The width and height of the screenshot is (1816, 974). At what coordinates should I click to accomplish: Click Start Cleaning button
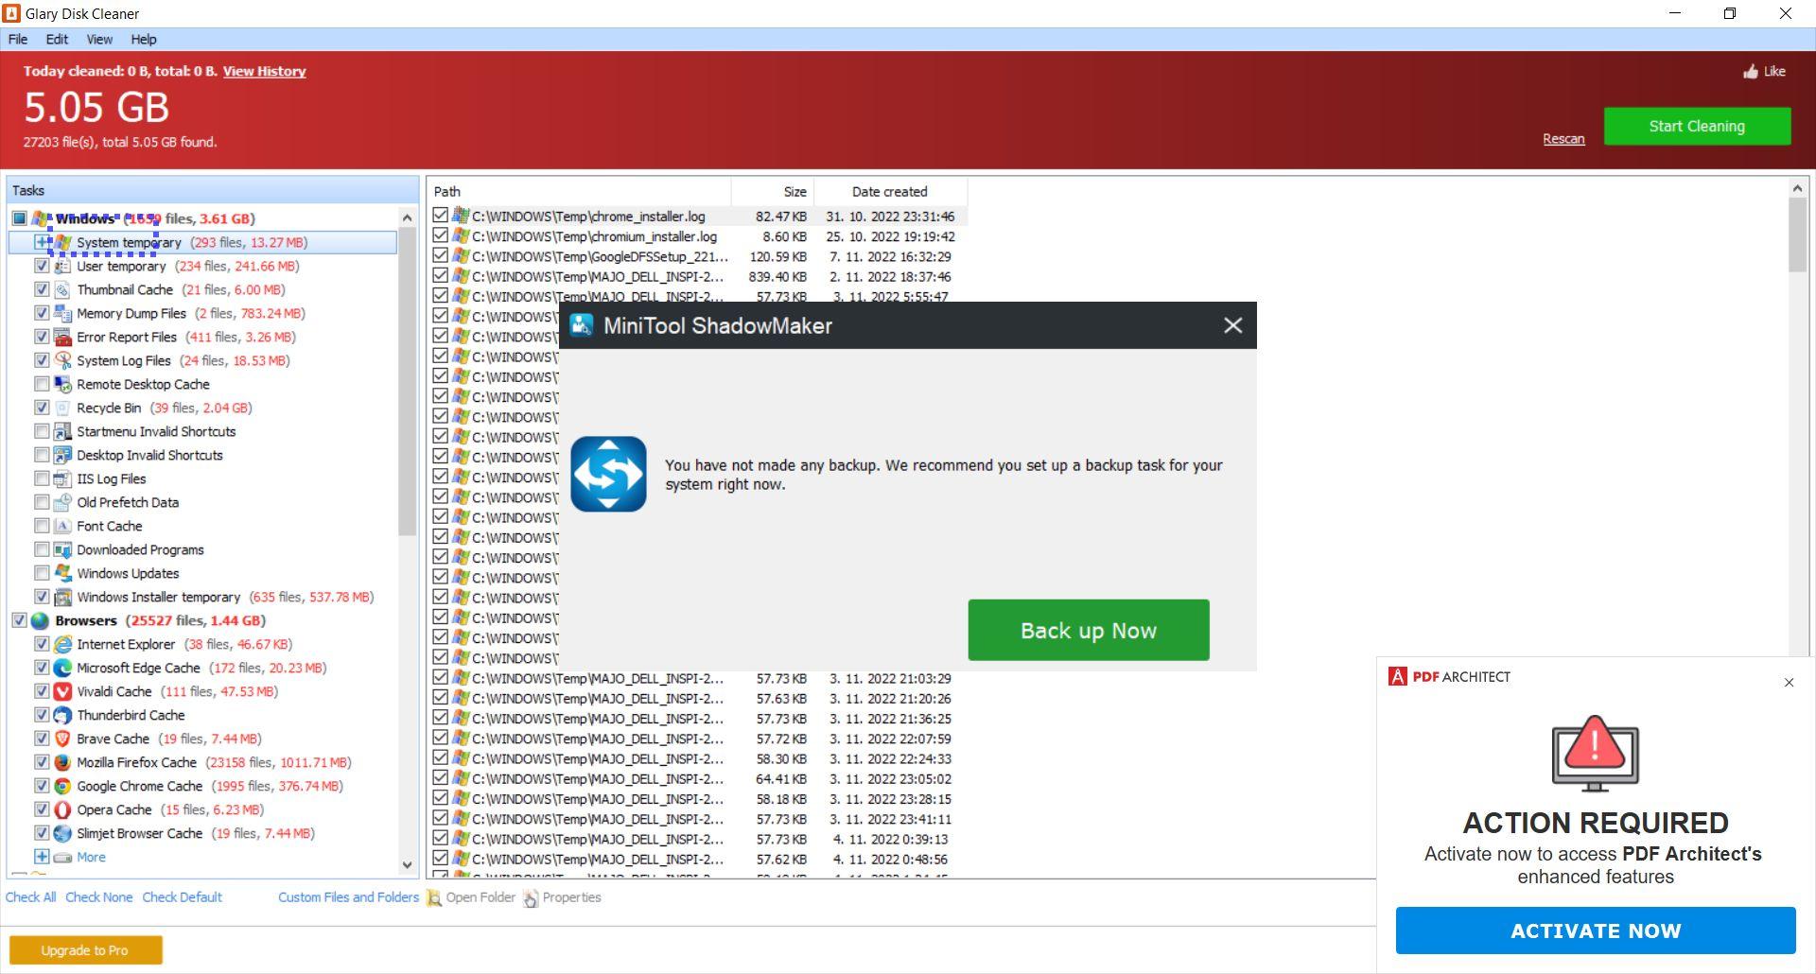coord(1697,127)
